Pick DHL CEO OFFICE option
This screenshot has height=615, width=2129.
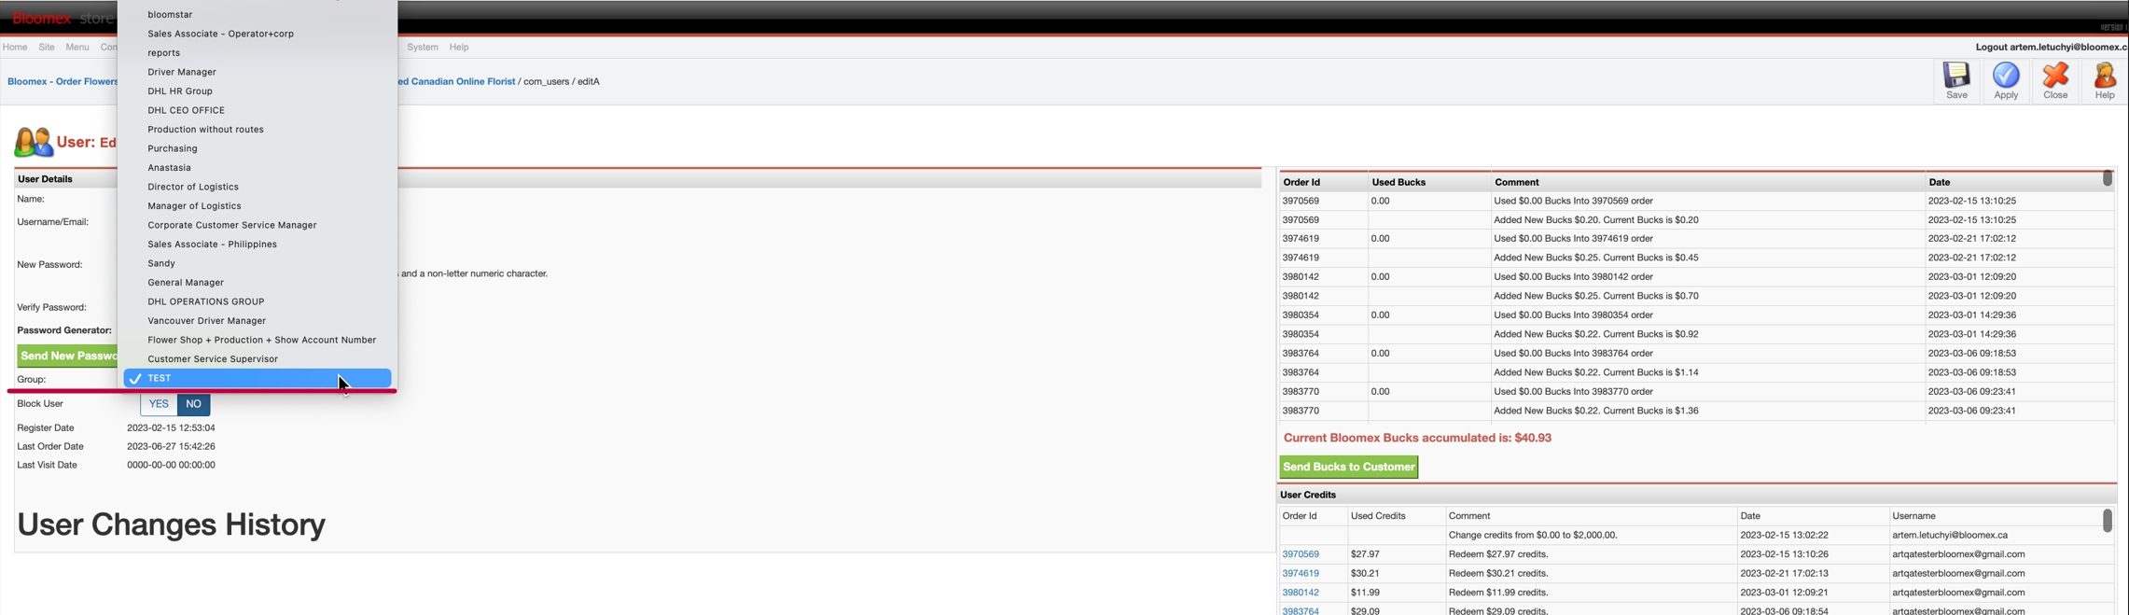[x=187, y=110]
